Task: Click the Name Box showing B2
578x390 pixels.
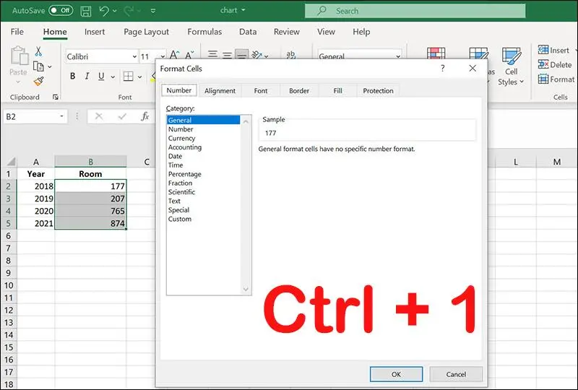Action: (x=31, y=117)
